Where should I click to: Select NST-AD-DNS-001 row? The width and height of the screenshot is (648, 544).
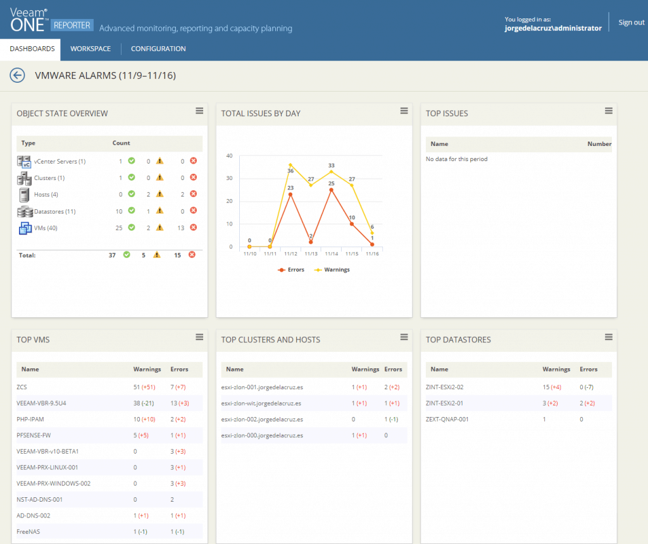pyautogui.click(x=109, y=500)
